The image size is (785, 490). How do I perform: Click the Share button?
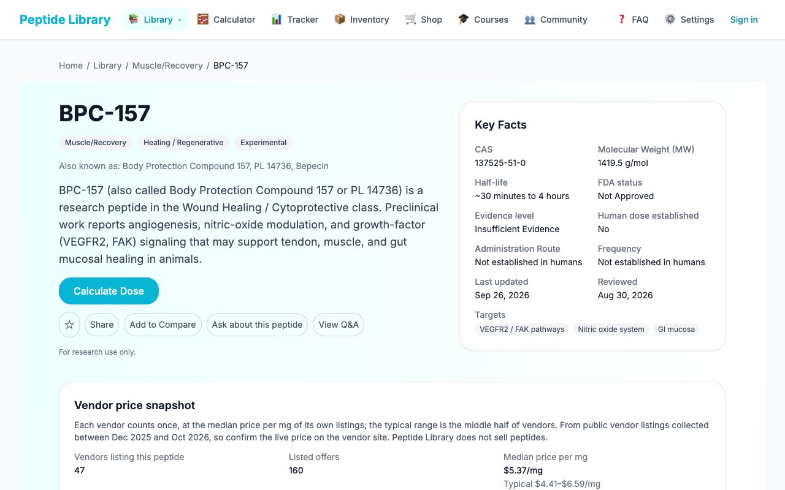(x=102, y=325)
